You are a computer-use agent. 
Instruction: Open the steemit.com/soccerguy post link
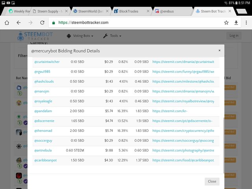183,141
